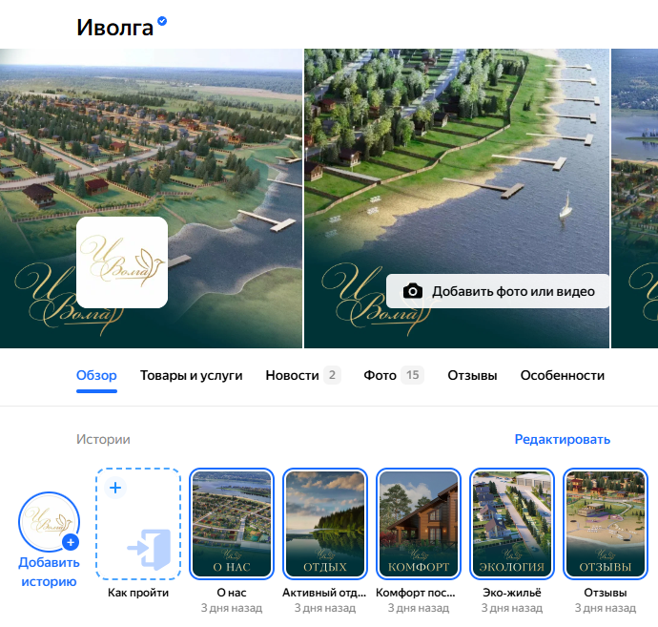This screenshot has width=658, height=627.
Task: Click the blue plus badge on the story avatar
Action: pos(71,542)
